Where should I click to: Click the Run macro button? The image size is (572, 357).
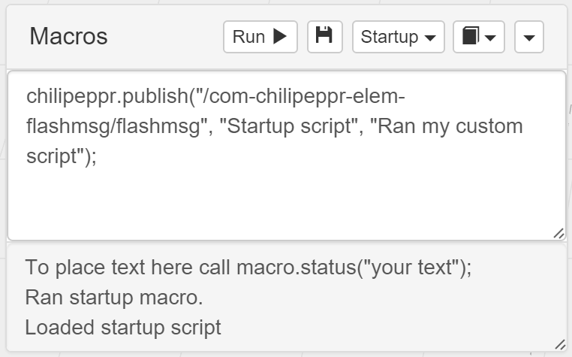click(x=260, y=37)
